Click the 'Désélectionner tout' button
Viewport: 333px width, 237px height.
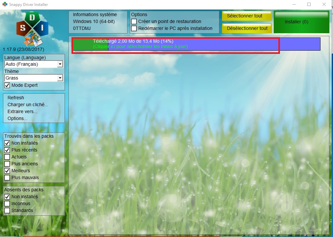[247, 29]
